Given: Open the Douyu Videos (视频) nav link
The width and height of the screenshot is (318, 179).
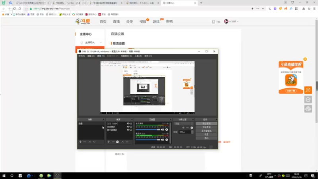Looking at the screenshot, I should coord(143,21).
